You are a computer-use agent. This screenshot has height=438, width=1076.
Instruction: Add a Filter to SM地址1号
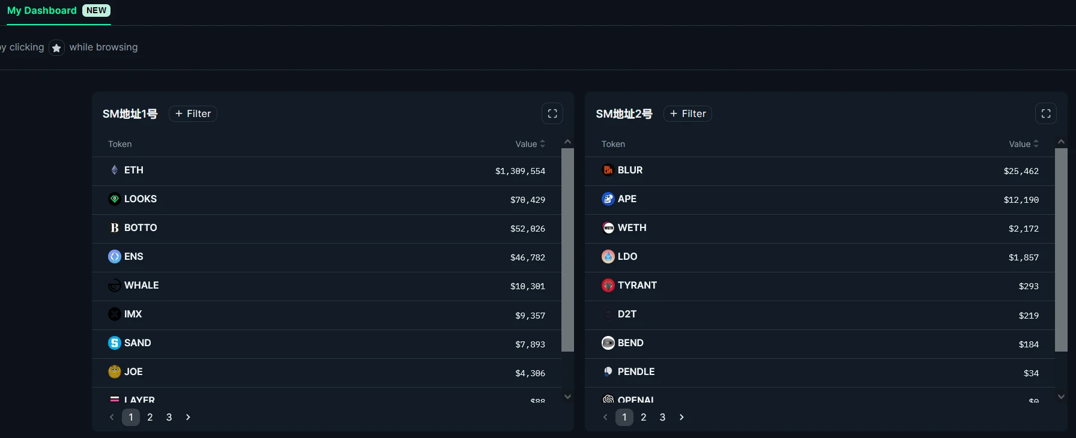(x=193, y=113)
